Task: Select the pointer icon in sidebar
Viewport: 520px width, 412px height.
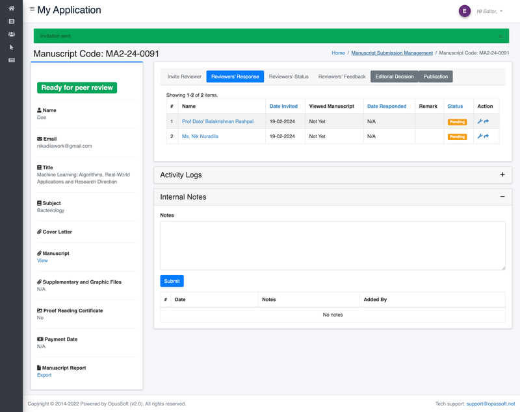Action: coord(11,47)
